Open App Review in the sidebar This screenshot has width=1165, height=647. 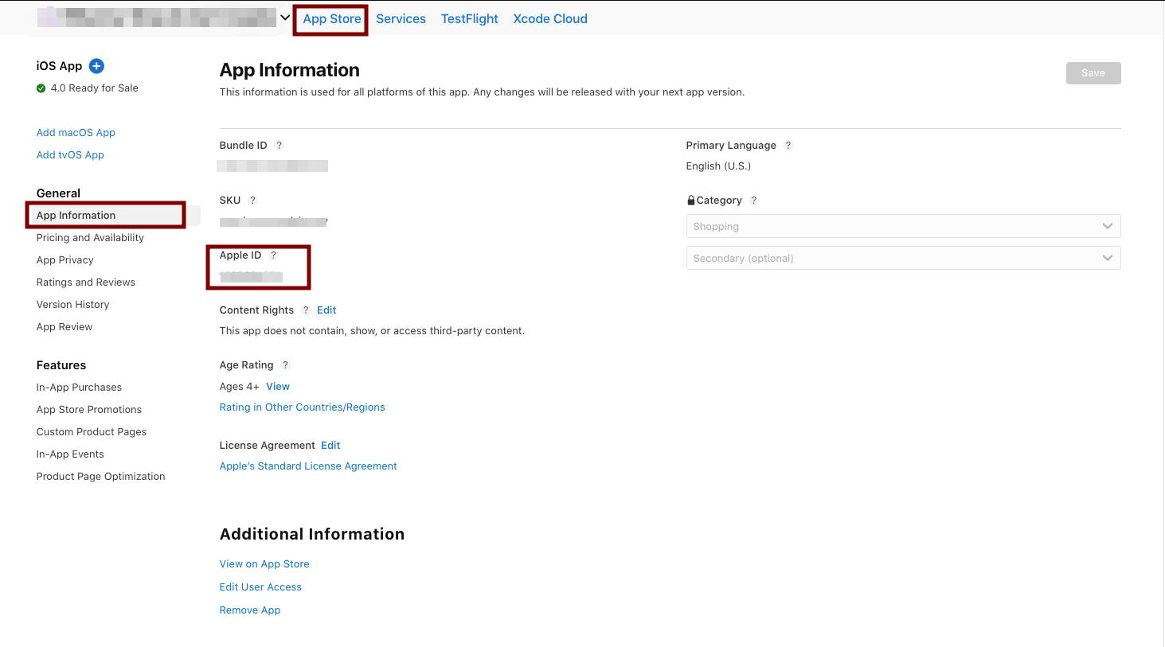coord(65,327)
